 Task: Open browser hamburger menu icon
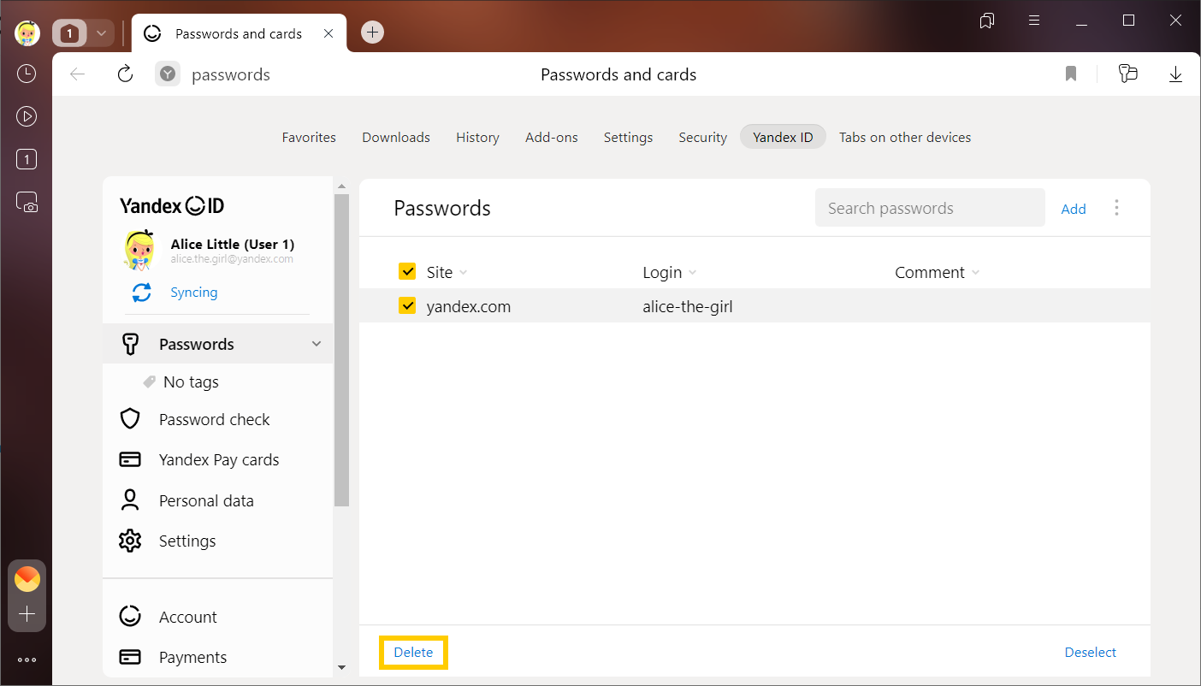tap(1034, 21)
